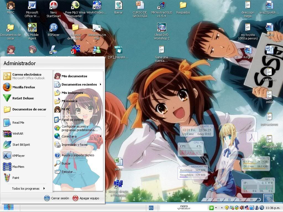The width and height of the screenshot is (283, 212).
Task: Select the zelda text file
Action: (x=269, y=97)
